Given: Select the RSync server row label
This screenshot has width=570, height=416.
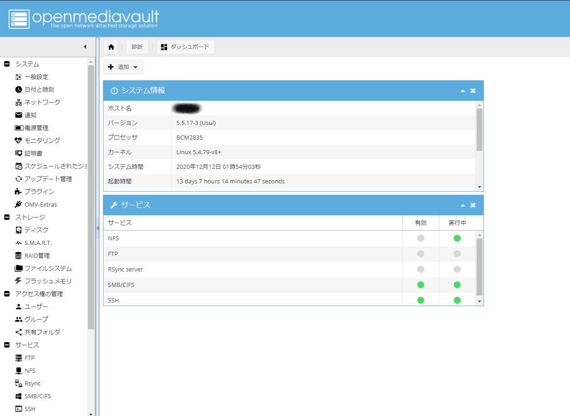Looking at the screenshot, I should click(125, 269).
